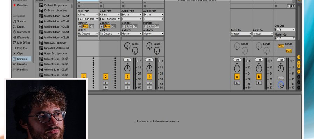Click track 2 clip stop button
Image resolution: width=314 pixels, height=139 pixels.
point(101,6)
